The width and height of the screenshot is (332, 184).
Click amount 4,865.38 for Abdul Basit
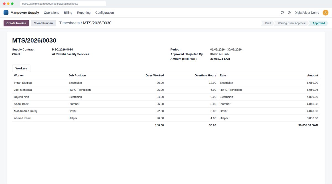tap(312, 104)
